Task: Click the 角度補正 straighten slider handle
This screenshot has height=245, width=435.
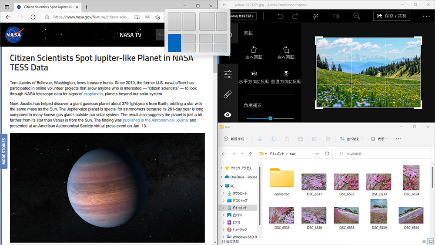Action: click(270, 118)
